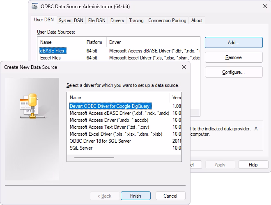This screenshot has height=205, width=271.
Task: Click Finish in Create New Data Source
Action: click(135, 196)
